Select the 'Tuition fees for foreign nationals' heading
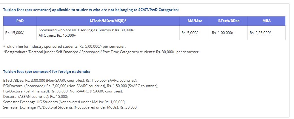 tap(47, 72)
